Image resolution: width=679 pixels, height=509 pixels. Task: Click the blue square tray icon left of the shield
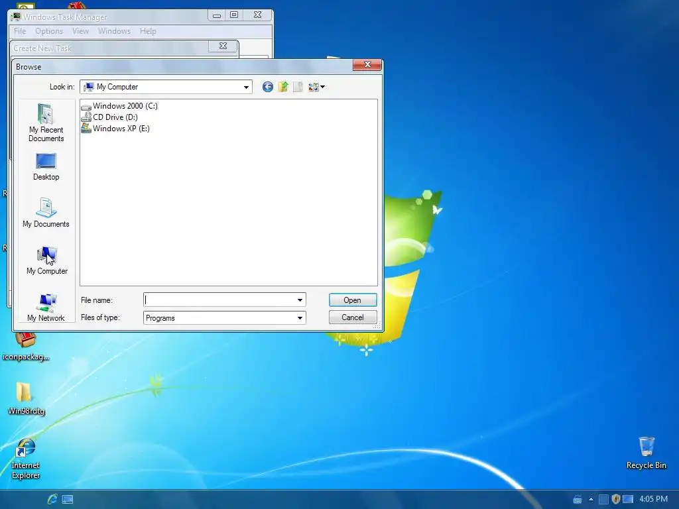[603, 499]
